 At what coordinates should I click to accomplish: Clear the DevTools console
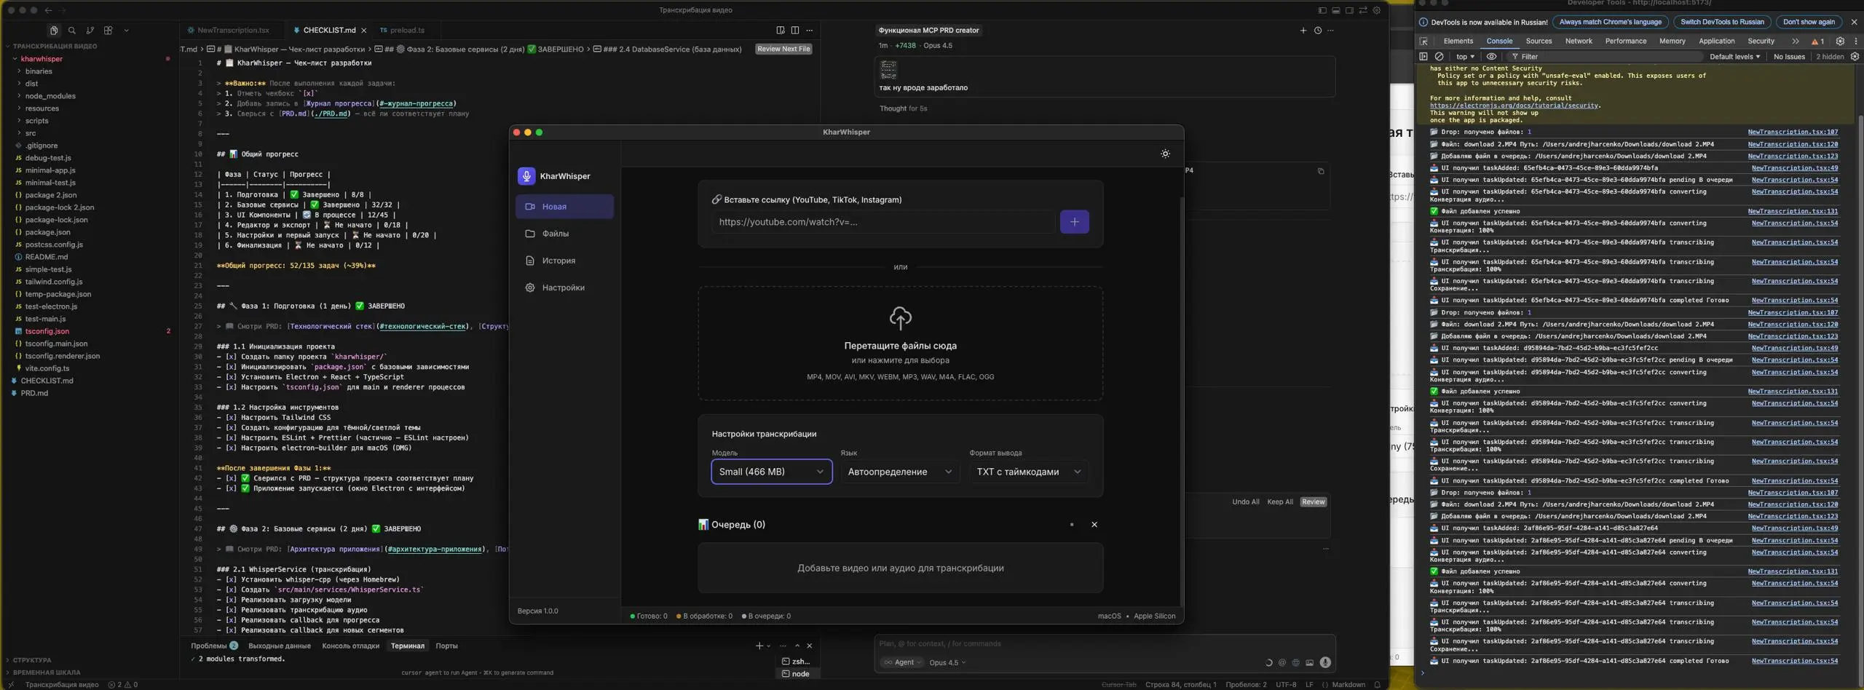pyautogui.click(x=1439, y=57)
